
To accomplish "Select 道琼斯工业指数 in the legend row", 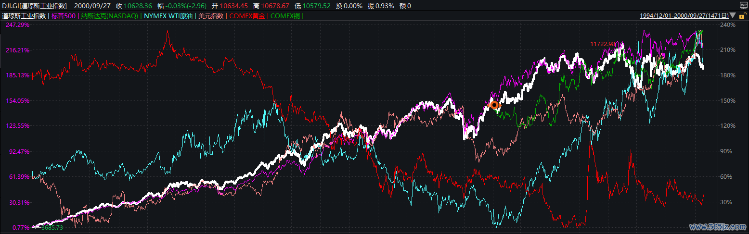I will pos(24,15).
